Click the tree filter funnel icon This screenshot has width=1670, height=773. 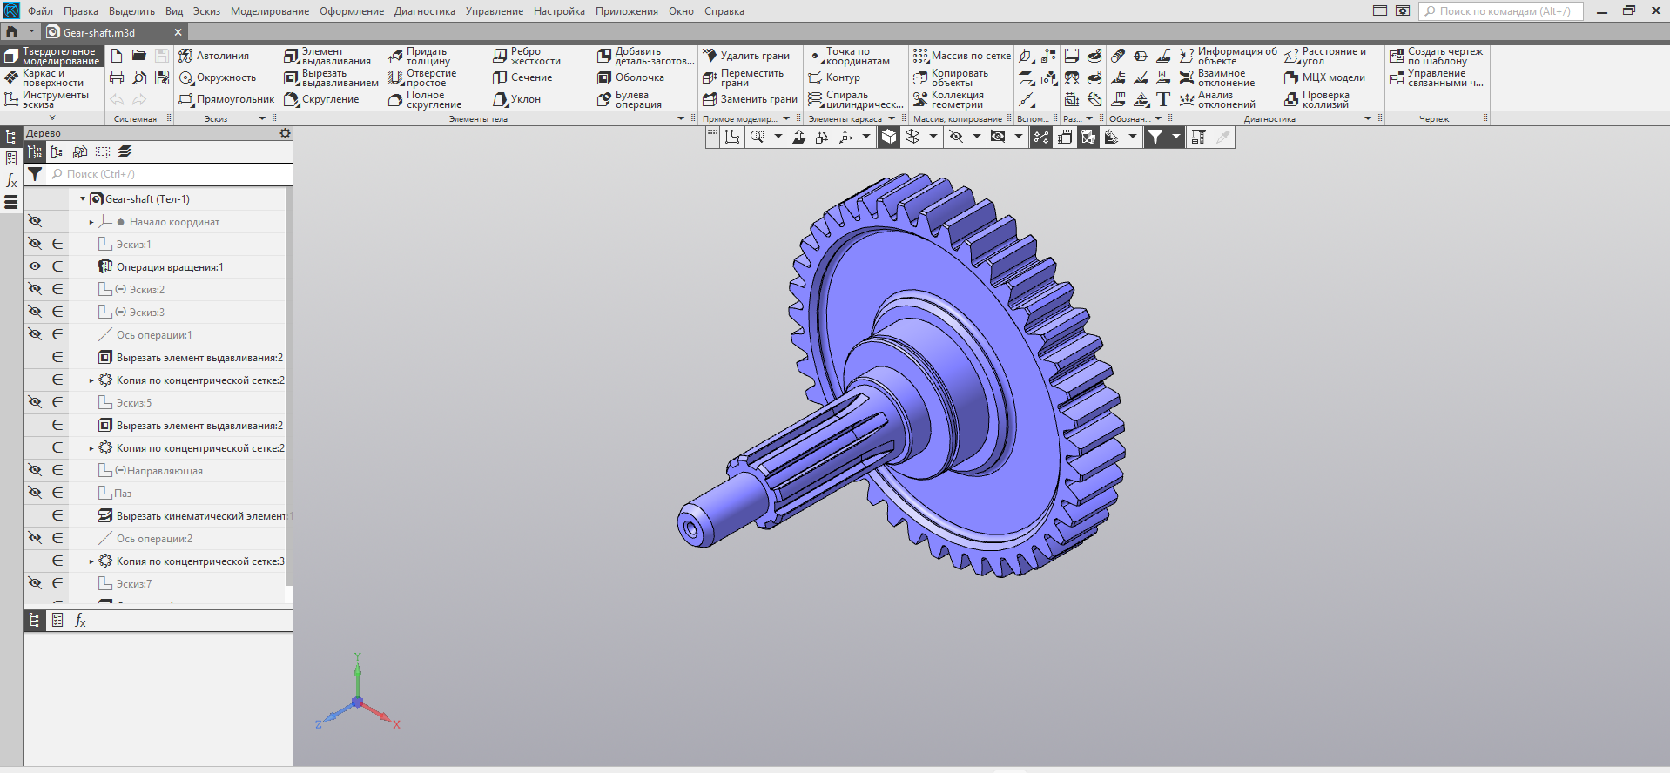35,174
